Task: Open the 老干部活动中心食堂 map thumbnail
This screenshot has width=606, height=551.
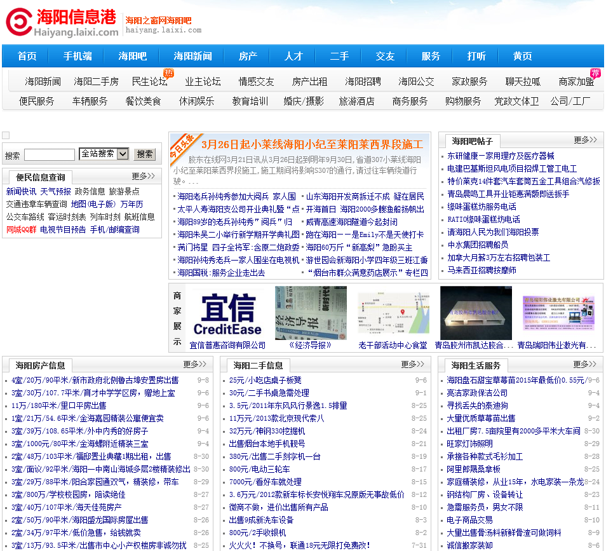Action: 393,313
